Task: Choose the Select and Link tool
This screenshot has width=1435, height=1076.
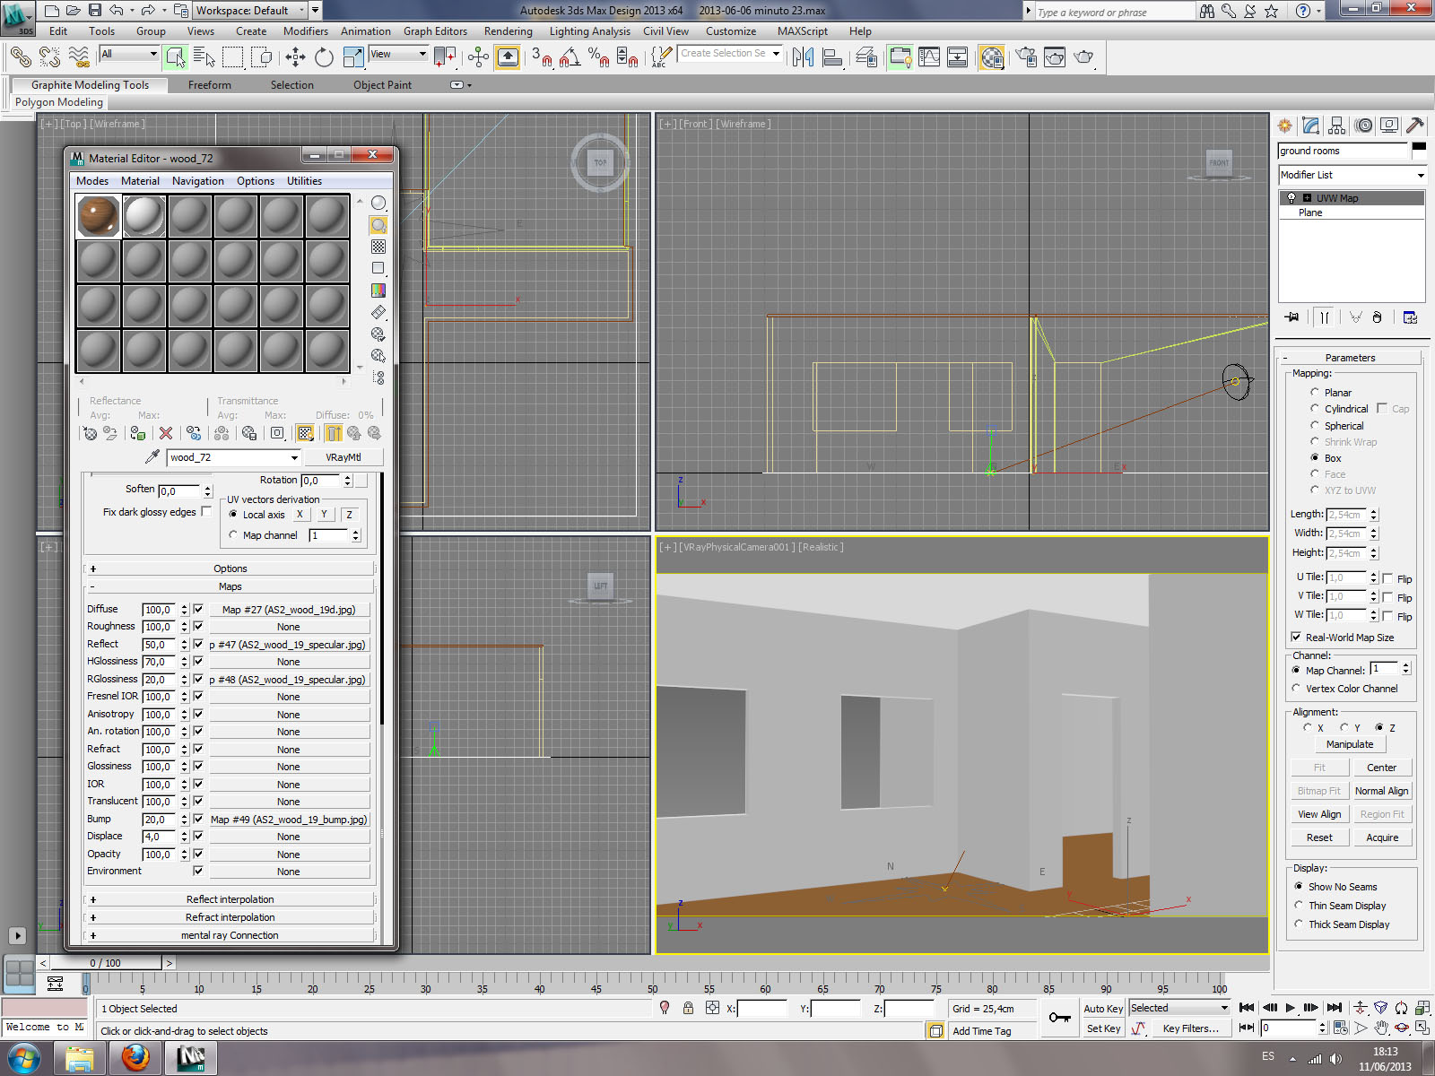Action: [x=21, y=57]
